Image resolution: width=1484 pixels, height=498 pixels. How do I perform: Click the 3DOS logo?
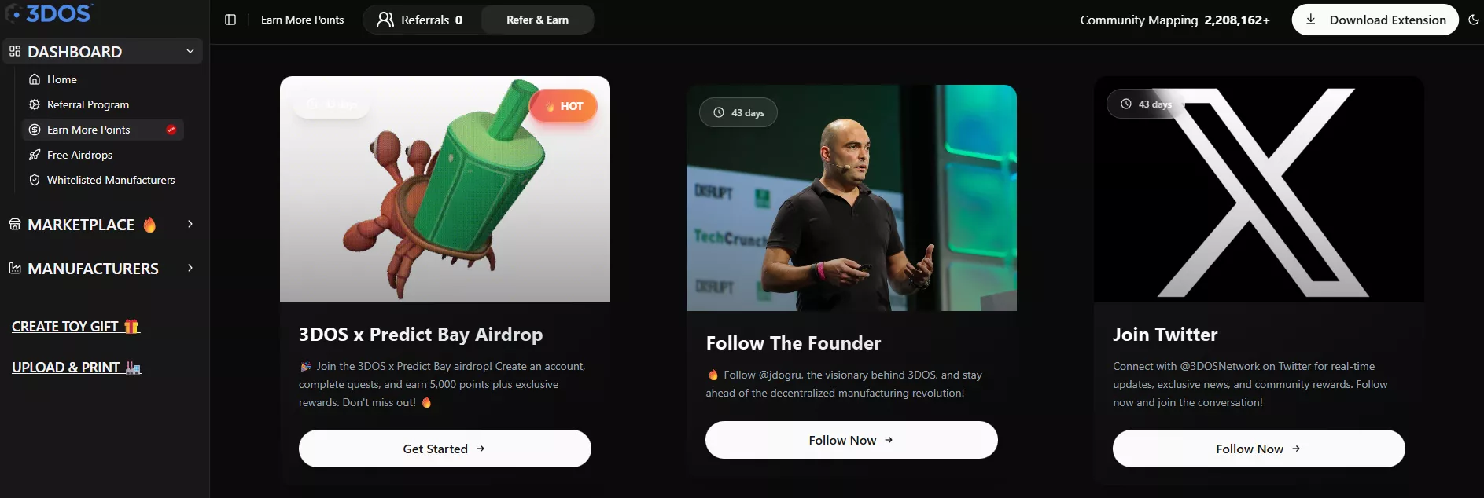[x=49, y=13]
